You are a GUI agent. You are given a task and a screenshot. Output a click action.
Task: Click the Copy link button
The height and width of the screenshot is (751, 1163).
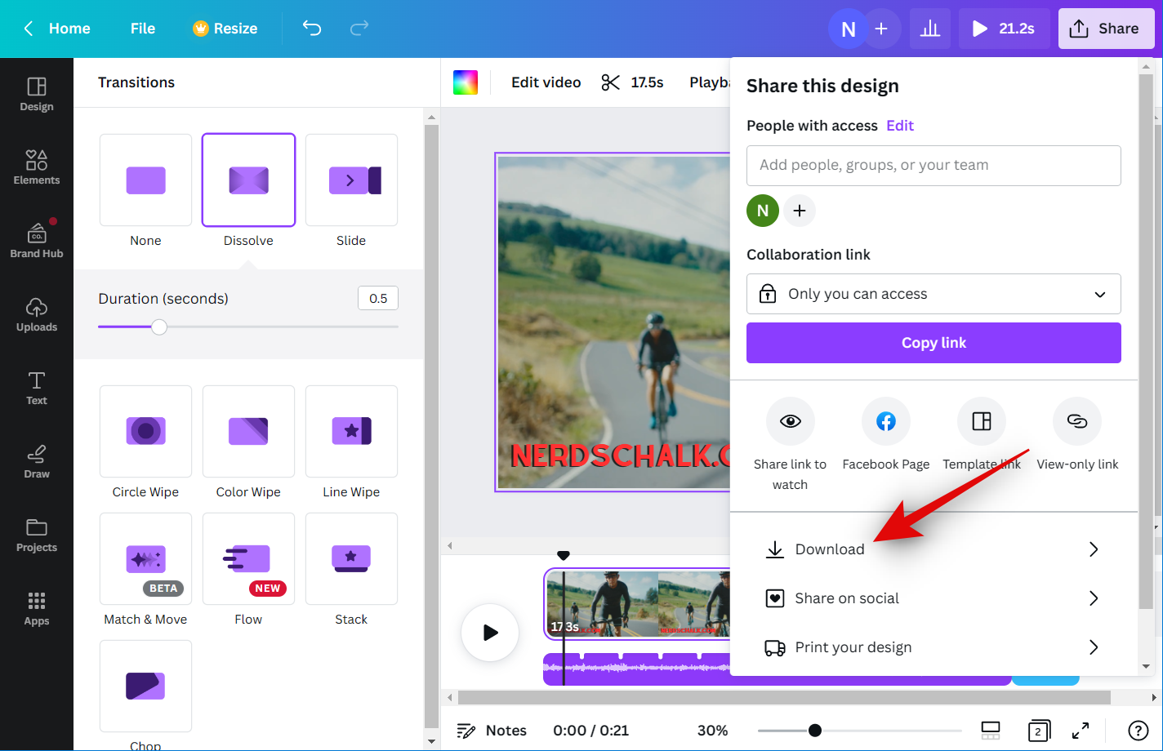[933, 343]
